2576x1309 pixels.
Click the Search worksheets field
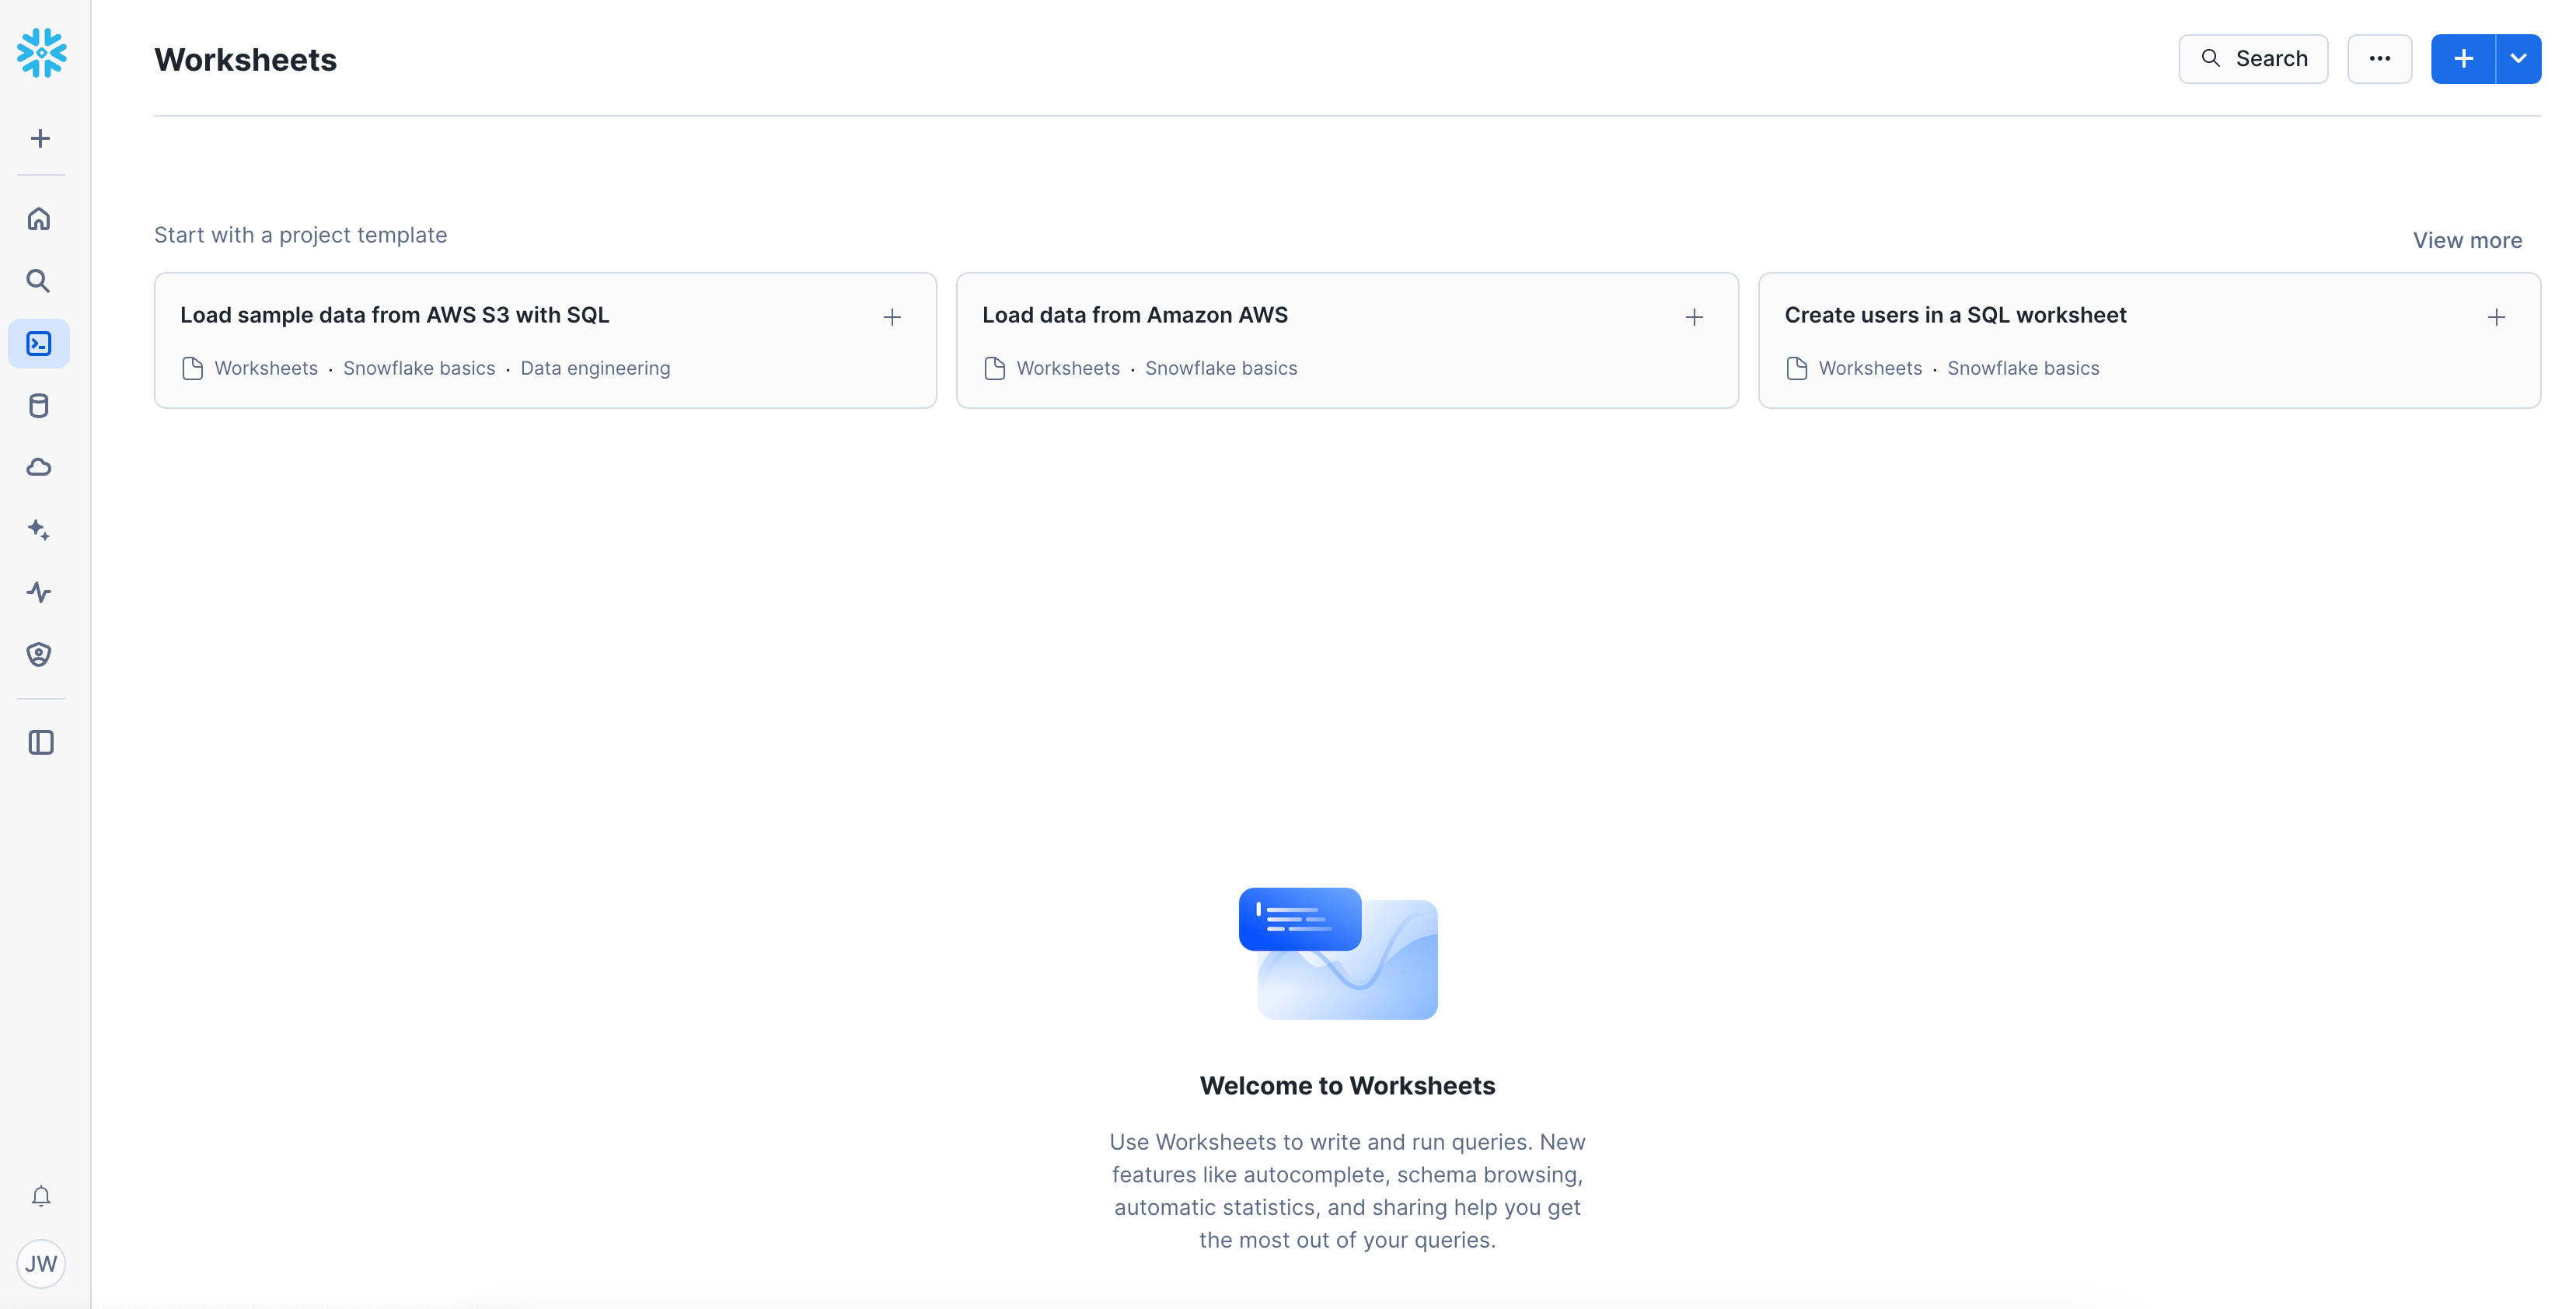[2253, 59]
